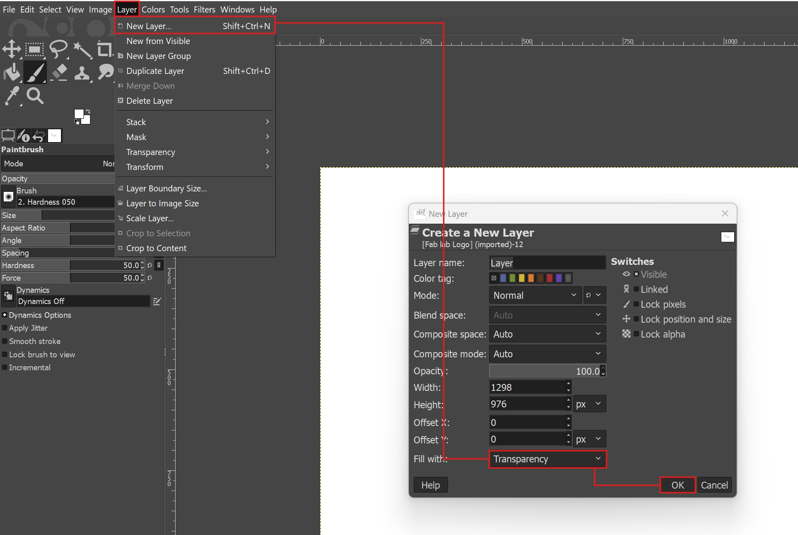Click the Dynamics preview icon
The image size is (798, 535).
click(x=8, y=296)
